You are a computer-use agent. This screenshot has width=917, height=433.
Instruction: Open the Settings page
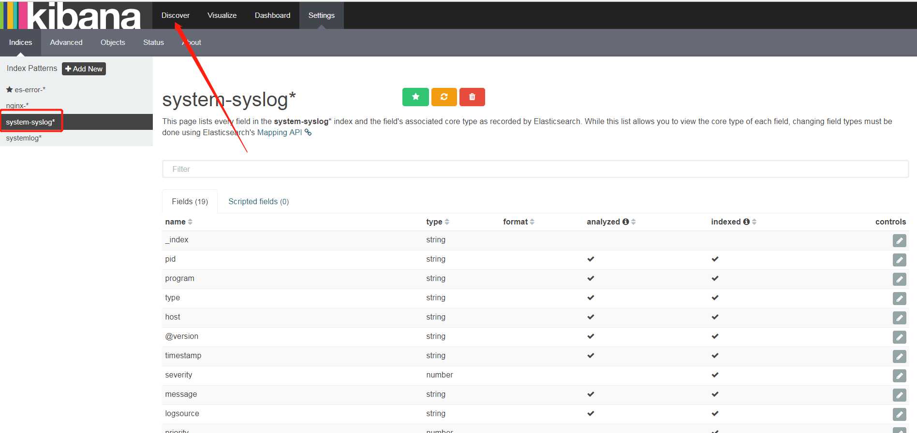click(x=322, y=15)
